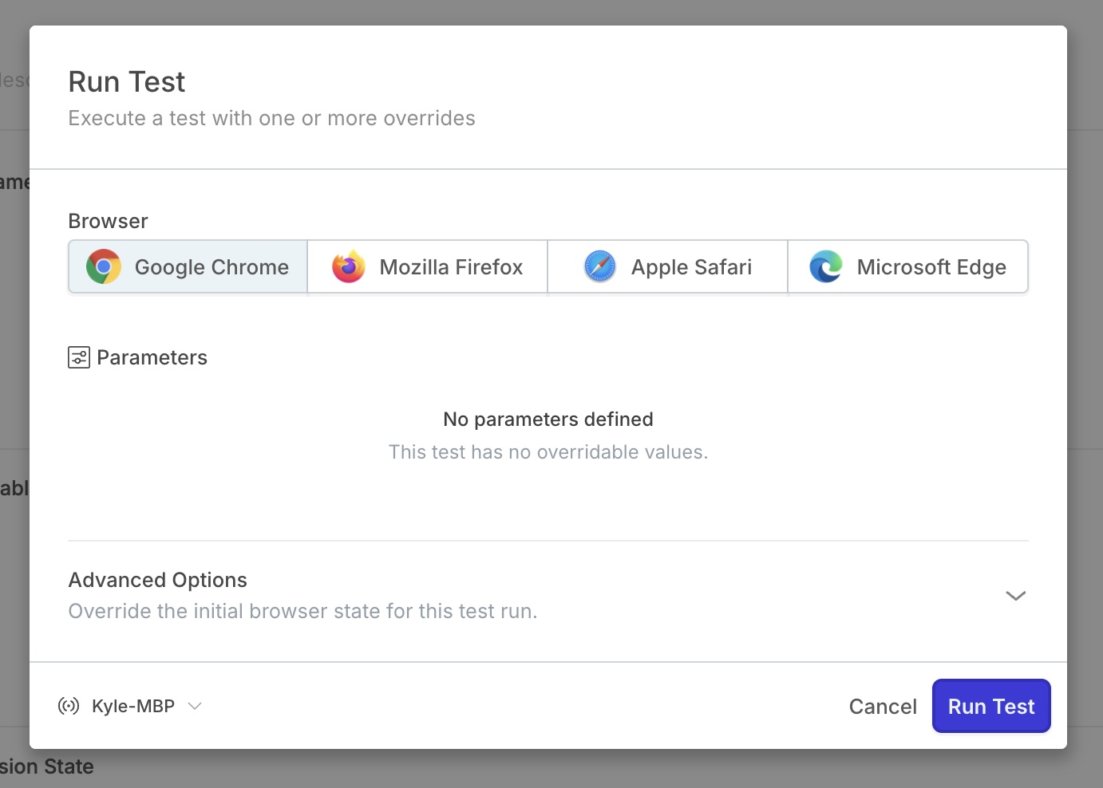1103x788 pixels.
Task: Cancel the Run Test dialog
Action: point(882,707)
